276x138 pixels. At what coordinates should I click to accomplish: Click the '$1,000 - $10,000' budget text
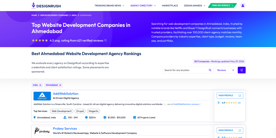click(x=117, y=118)
